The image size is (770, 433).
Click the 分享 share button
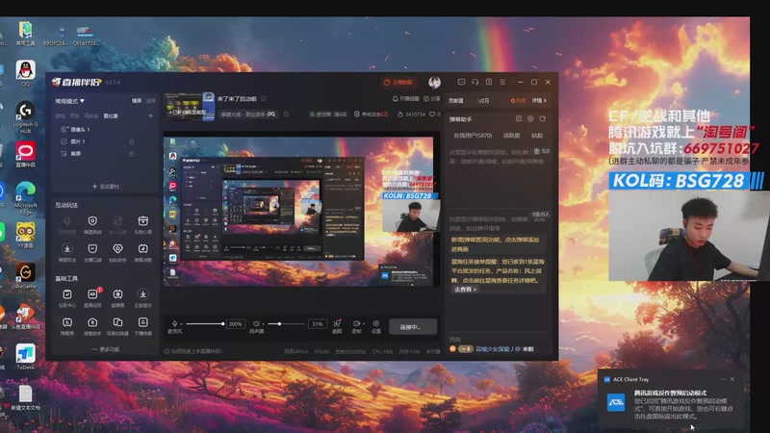[x=432, y=99]
